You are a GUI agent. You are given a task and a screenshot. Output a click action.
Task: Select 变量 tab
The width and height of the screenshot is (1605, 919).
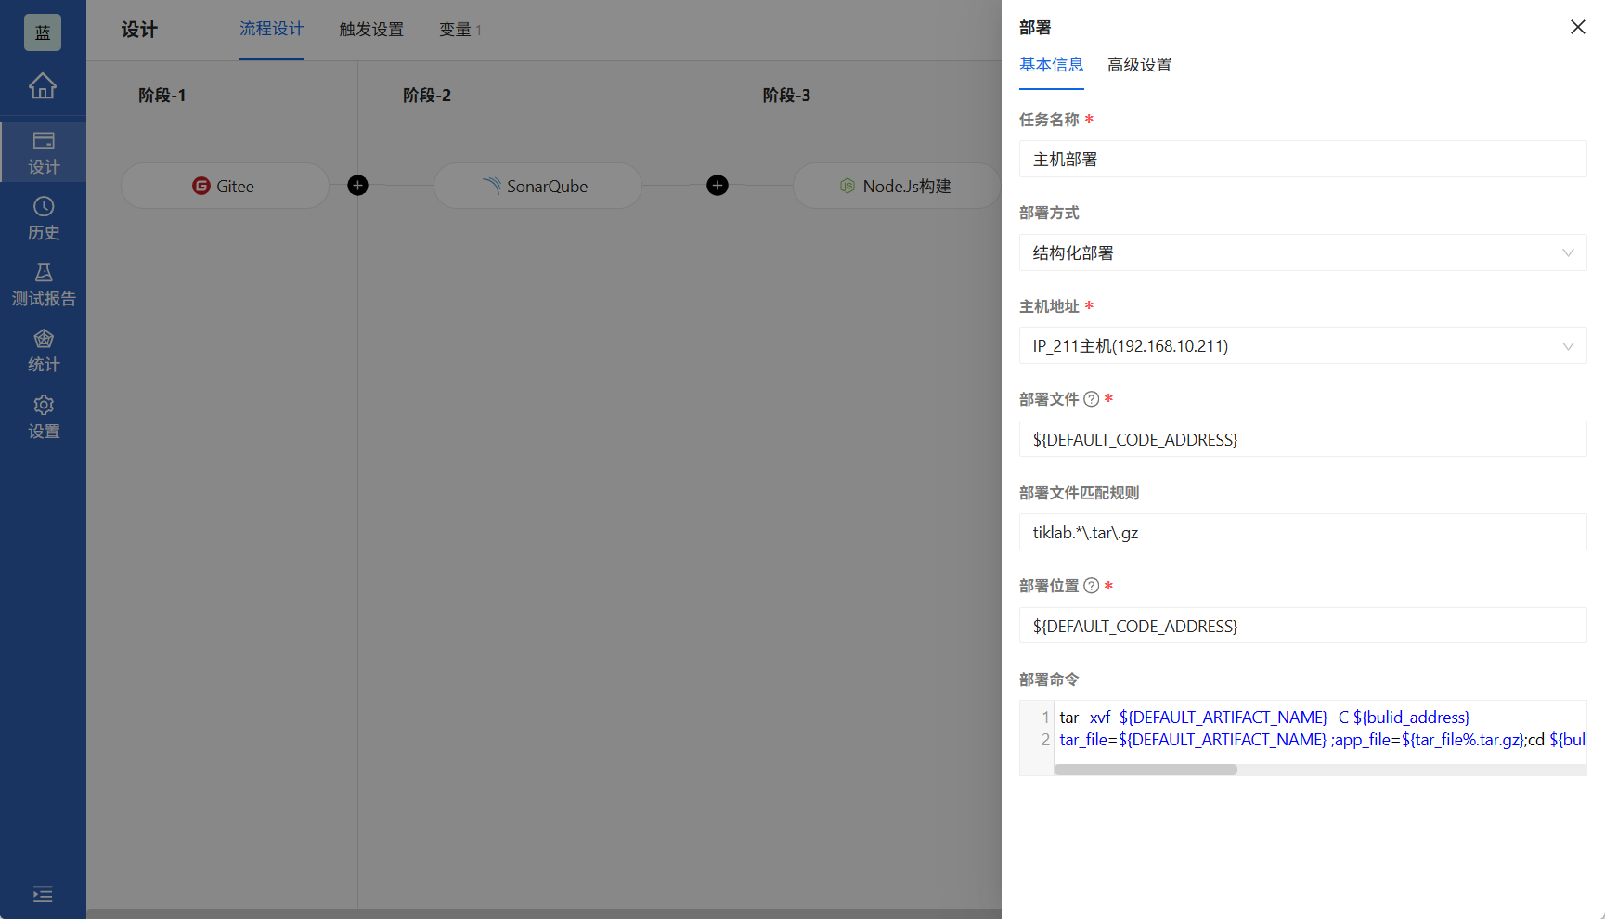460,30
